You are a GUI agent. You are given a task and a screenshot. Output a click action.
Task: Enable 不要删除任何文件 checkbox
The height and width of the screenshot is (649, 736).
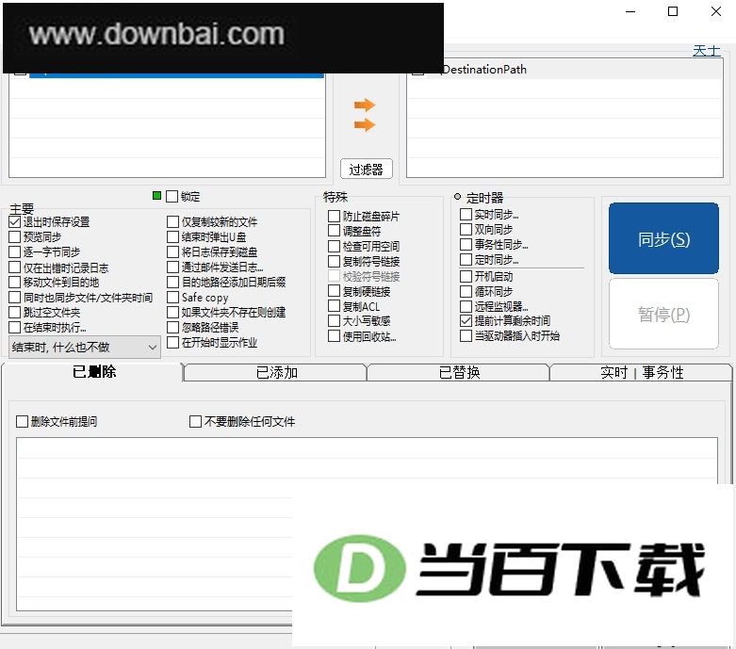[x=195, y=421]
